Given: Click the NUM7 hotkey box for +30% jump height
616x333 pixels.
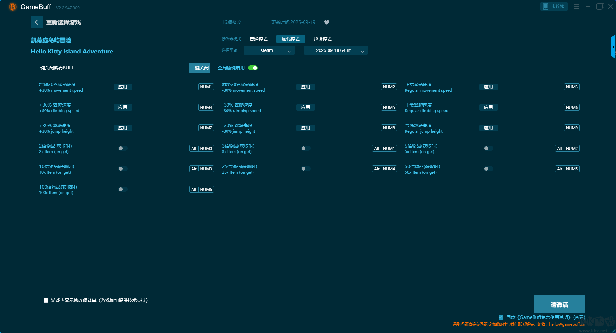Looking at the screenshot, I should 206,128.
